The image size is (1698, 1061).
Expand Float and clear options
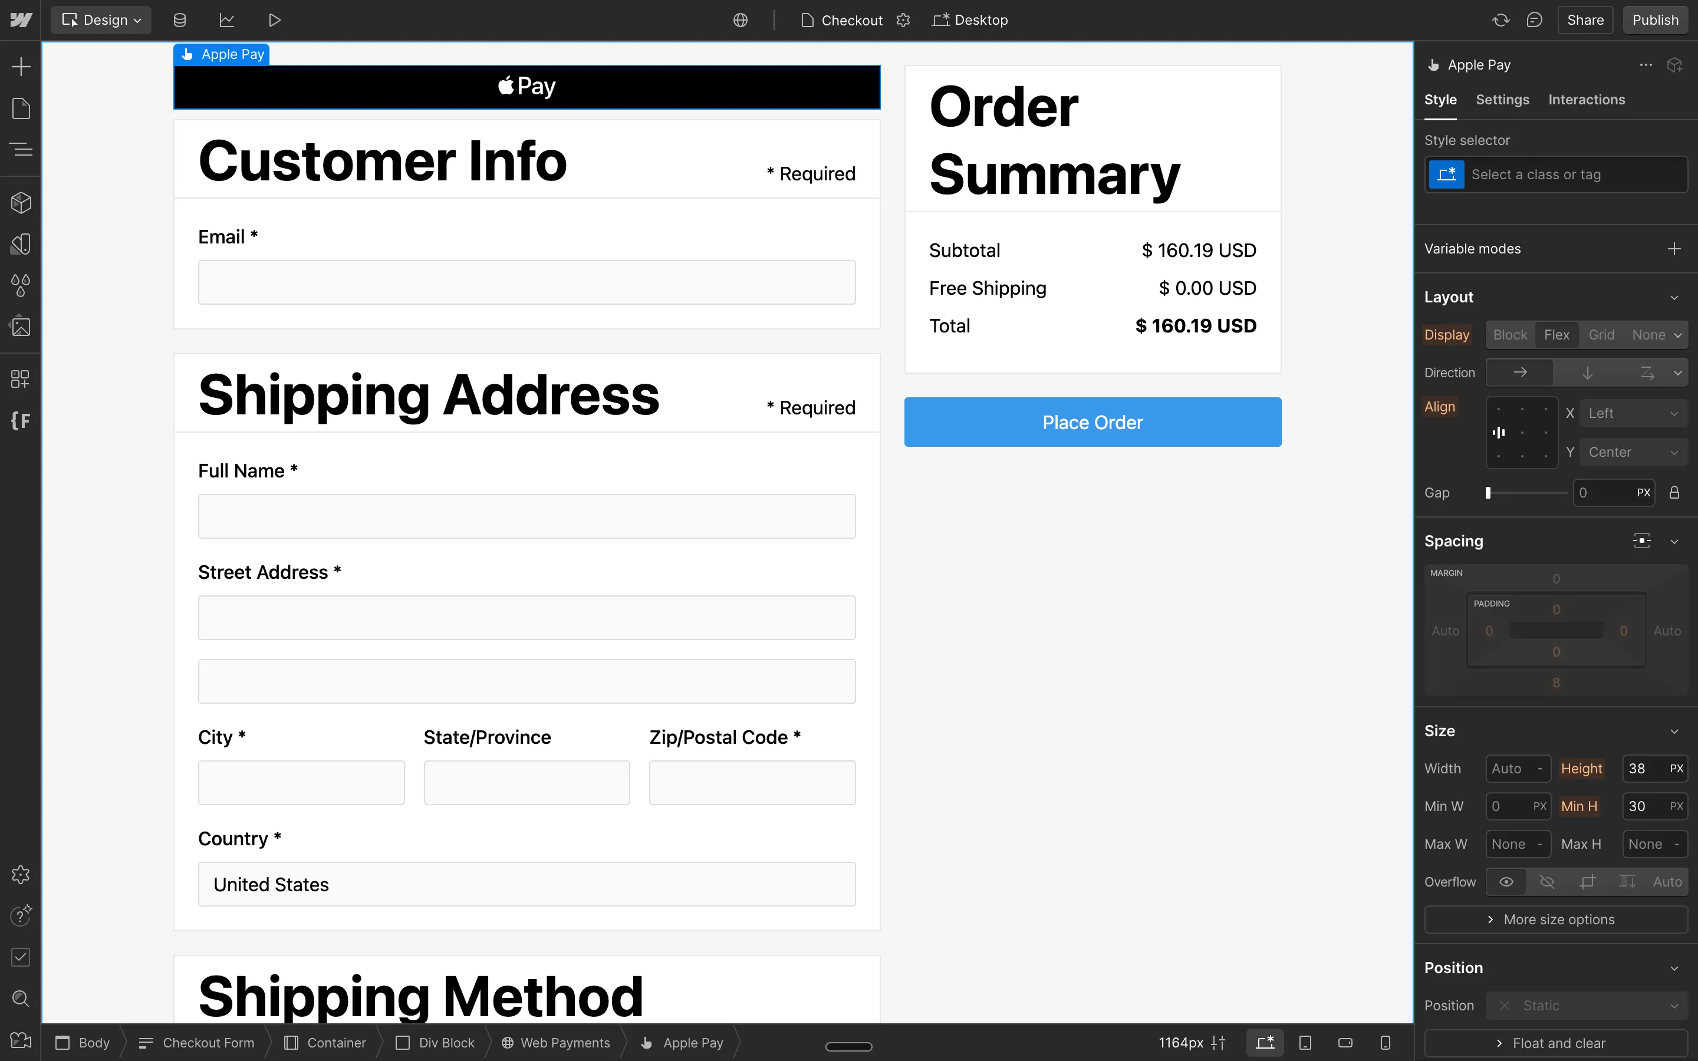(1555, 1043)
